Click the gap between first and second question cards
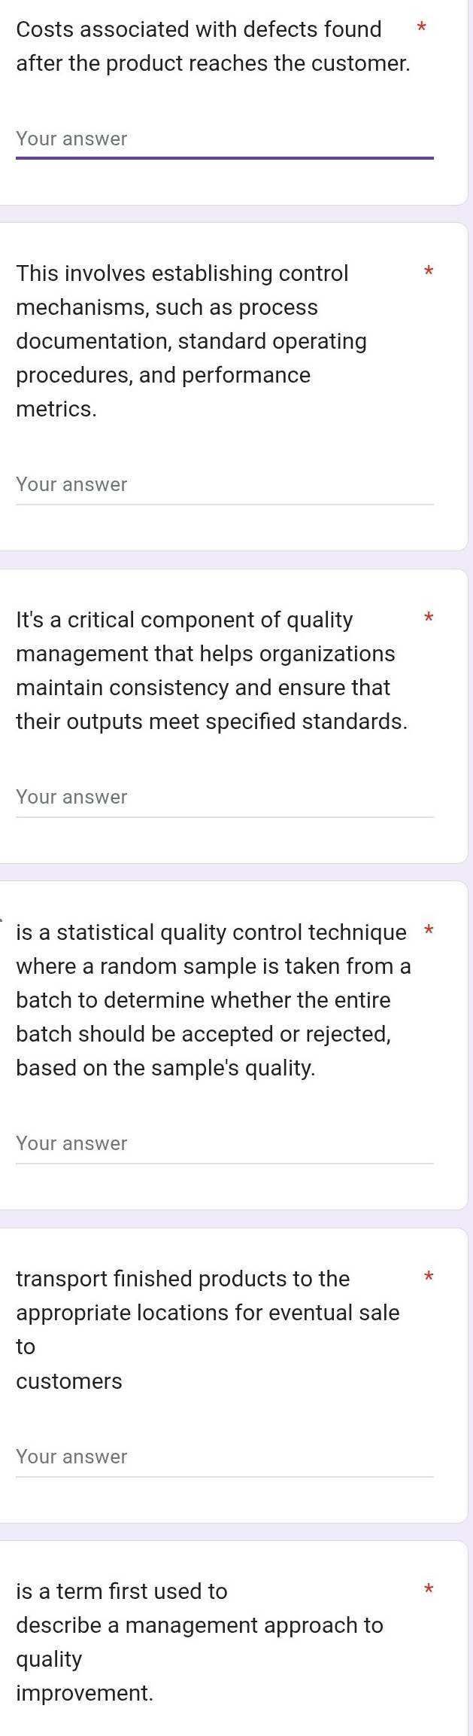This screenshot has height=1736, width=473. coord(234,214)
